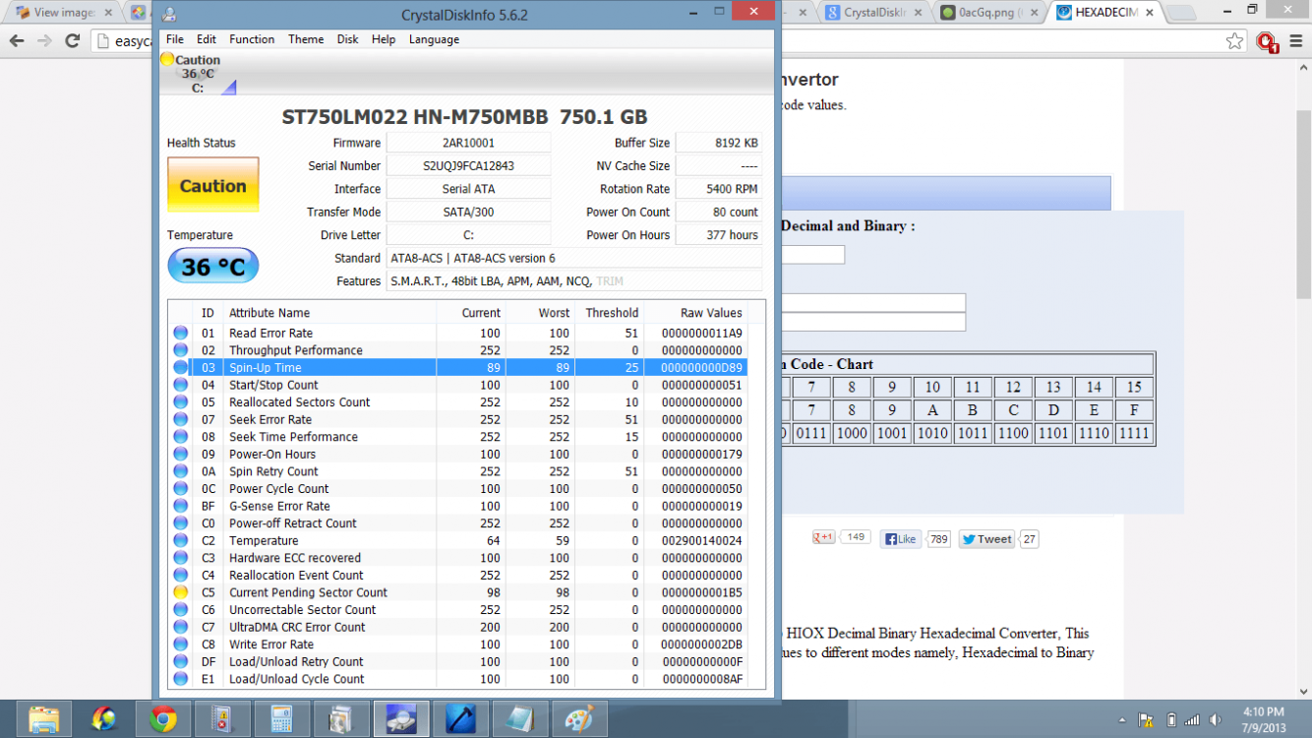The height and width of the screenshot is (738, 1312).
Task: Click the 36 °C temperature button
Action: (213, 266)
